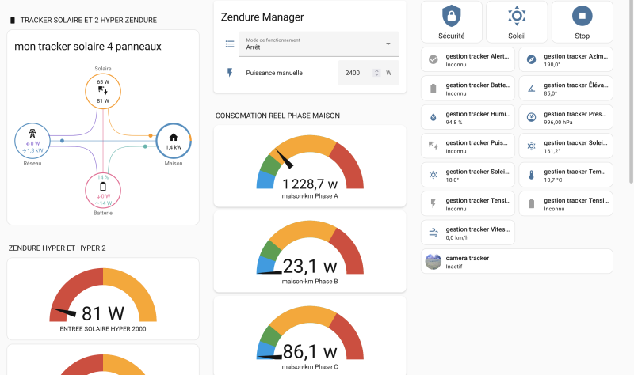634x375 pixels.
Task: Open gestion tracker Tension battery icon
Action: click(531, 204)
